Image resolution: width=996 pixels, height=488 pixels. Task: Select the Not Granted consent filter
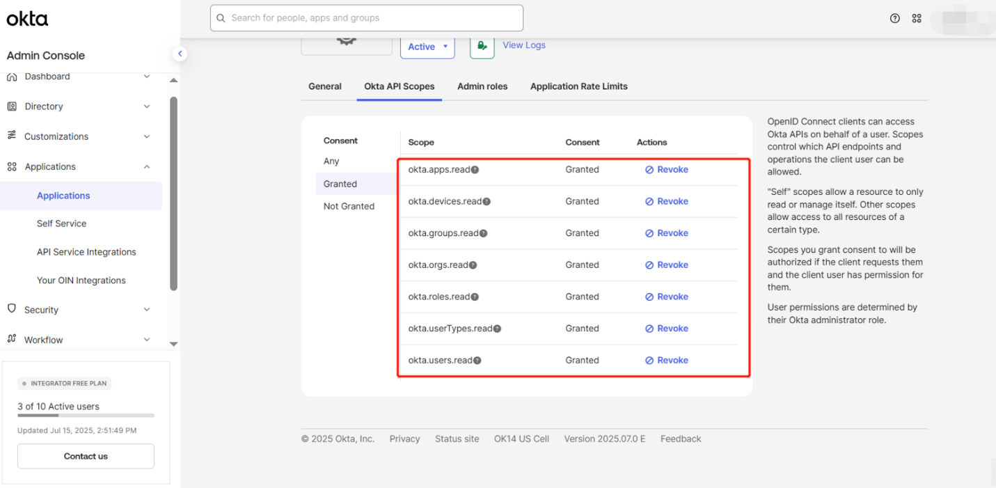pos(349,206)
